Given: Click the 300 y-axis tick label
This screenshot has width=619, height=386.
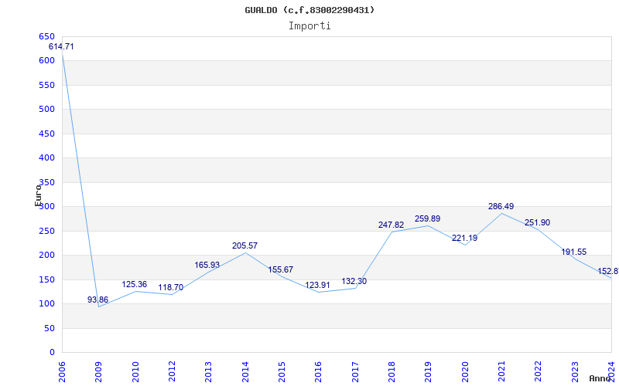Looking at the screenshot, I should 46,206.
